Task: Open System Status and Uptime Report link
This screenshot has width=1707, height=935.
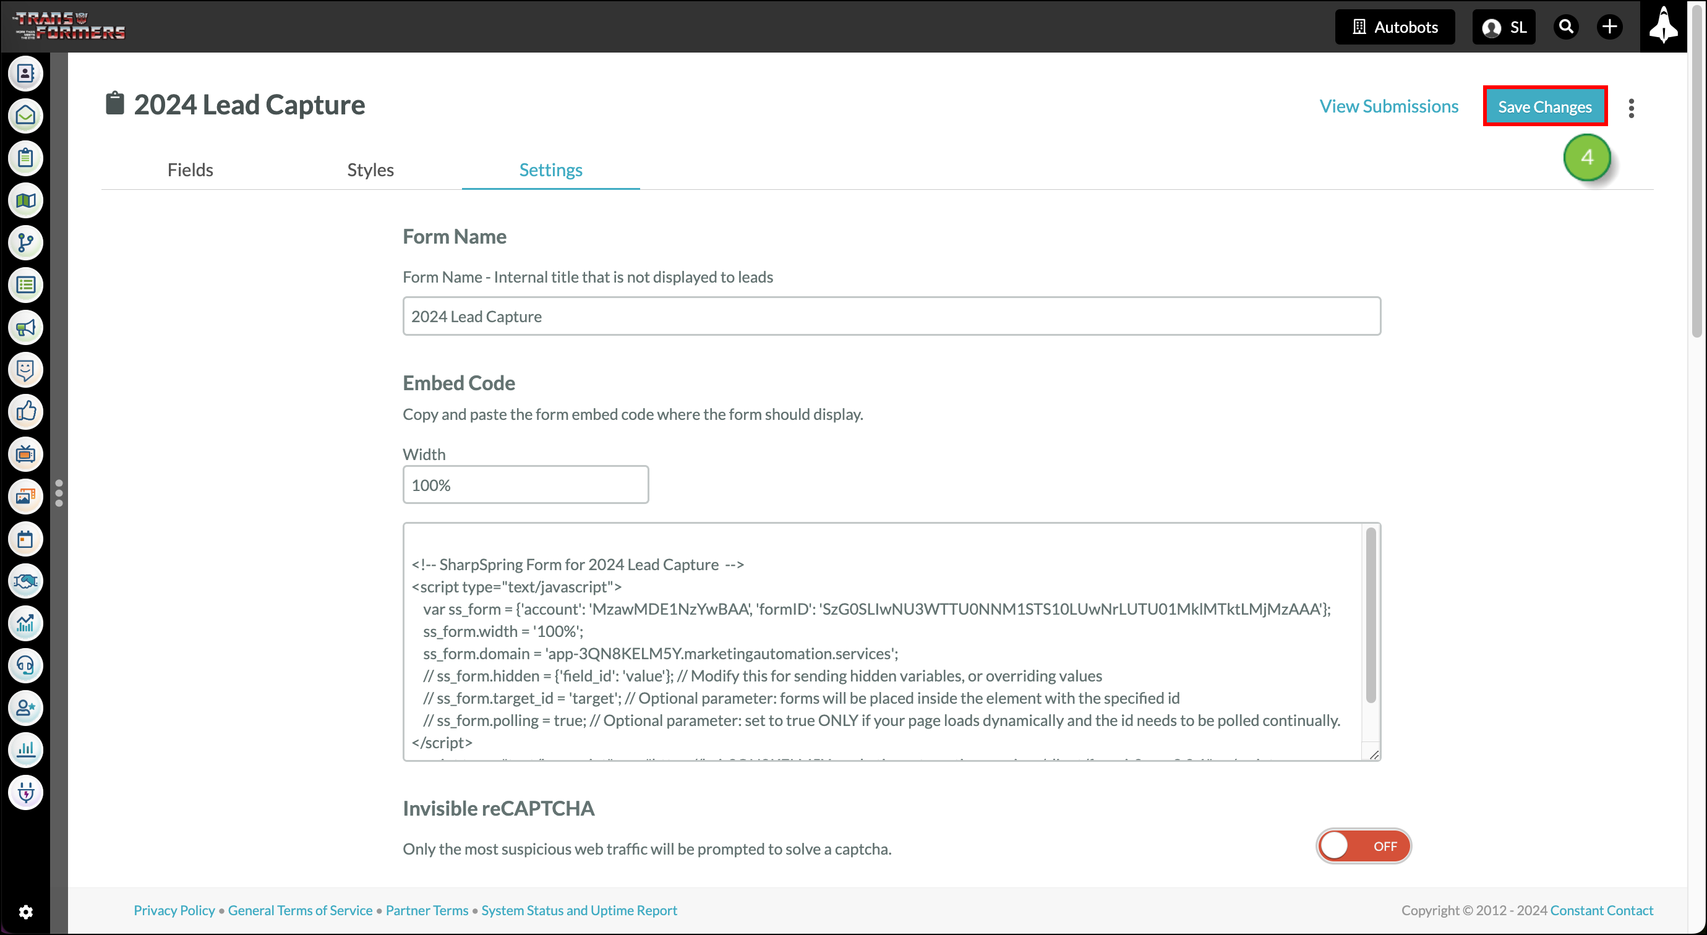Action: 579,910
